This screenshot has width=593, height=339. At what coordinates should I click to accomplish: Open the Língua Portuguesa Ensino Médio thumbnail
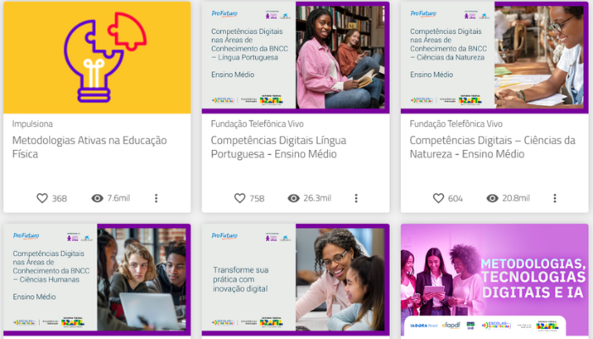coord(296,58)
